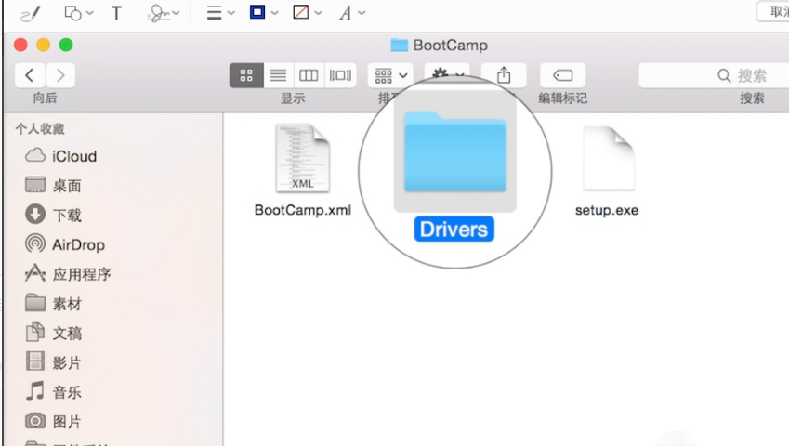Image resolution: width=789 pixels, height=446 pixels.
Task: Switch to icon view
Action: pyautogui.click(x=246, y=75)
